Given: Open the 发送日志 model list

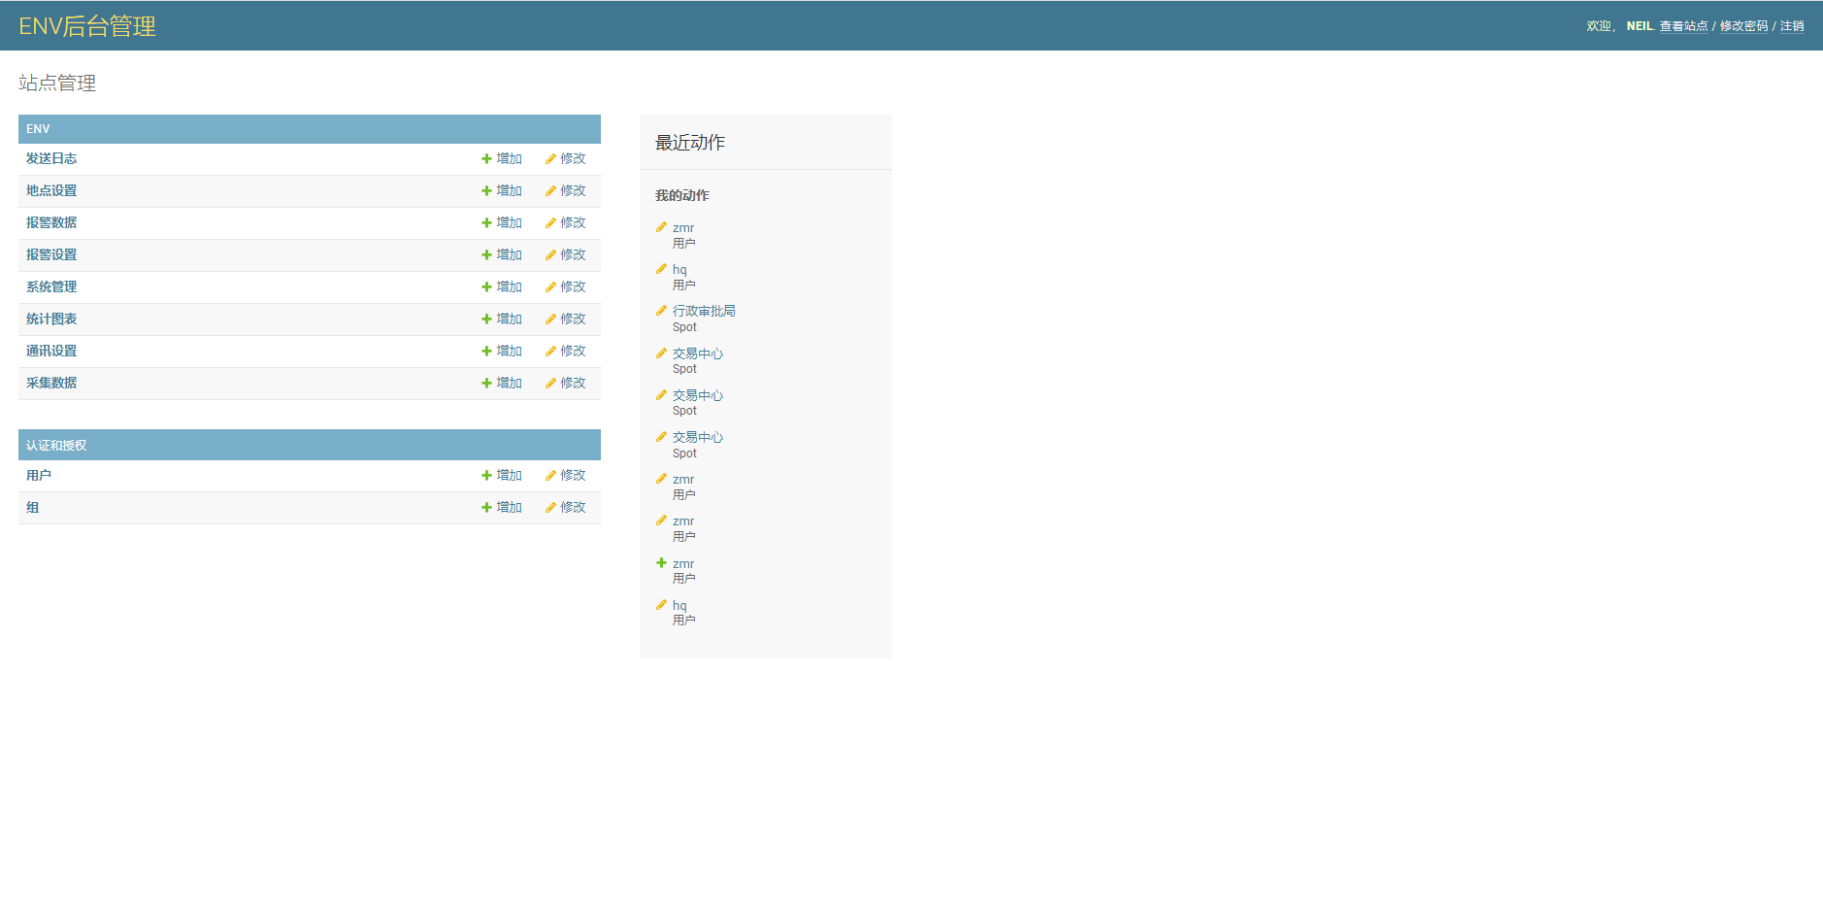Looking at the screenshot, I should [x=51, y=159].
